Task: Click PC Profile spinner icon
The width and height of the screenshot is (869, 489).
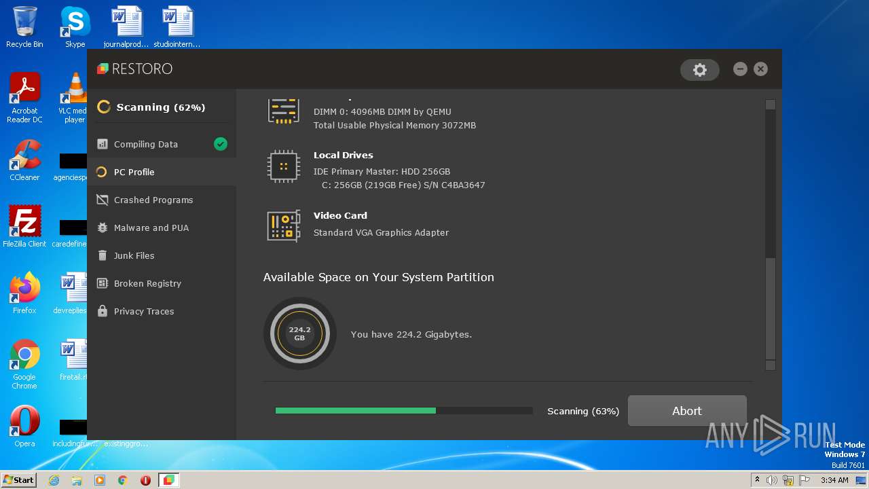Action: pos(102,172)
